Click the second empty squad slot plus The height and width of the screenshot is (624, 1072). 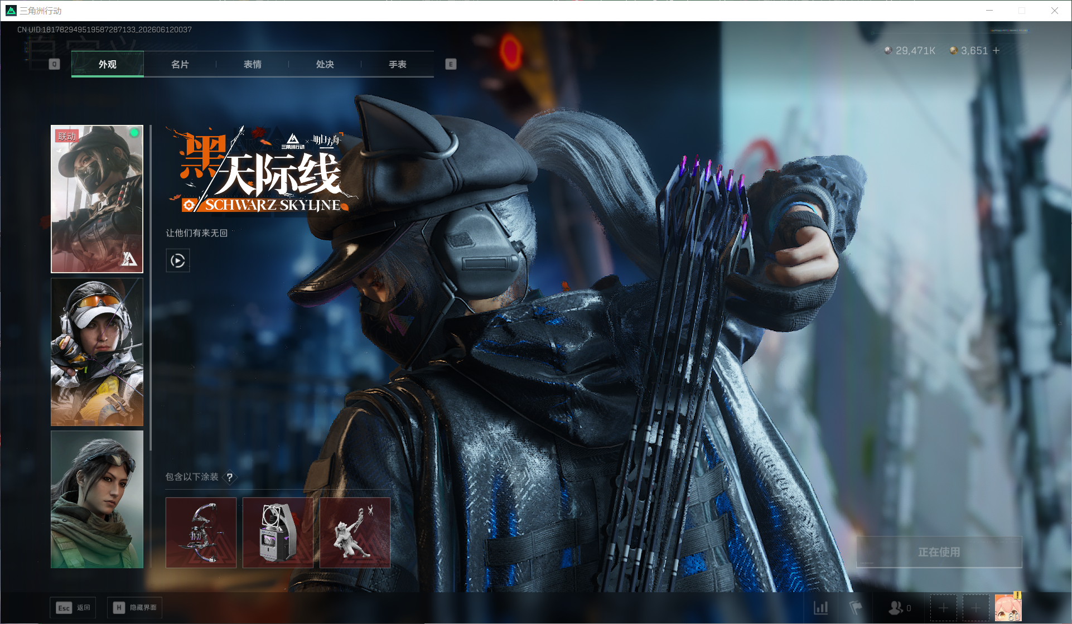coord(976,607)
